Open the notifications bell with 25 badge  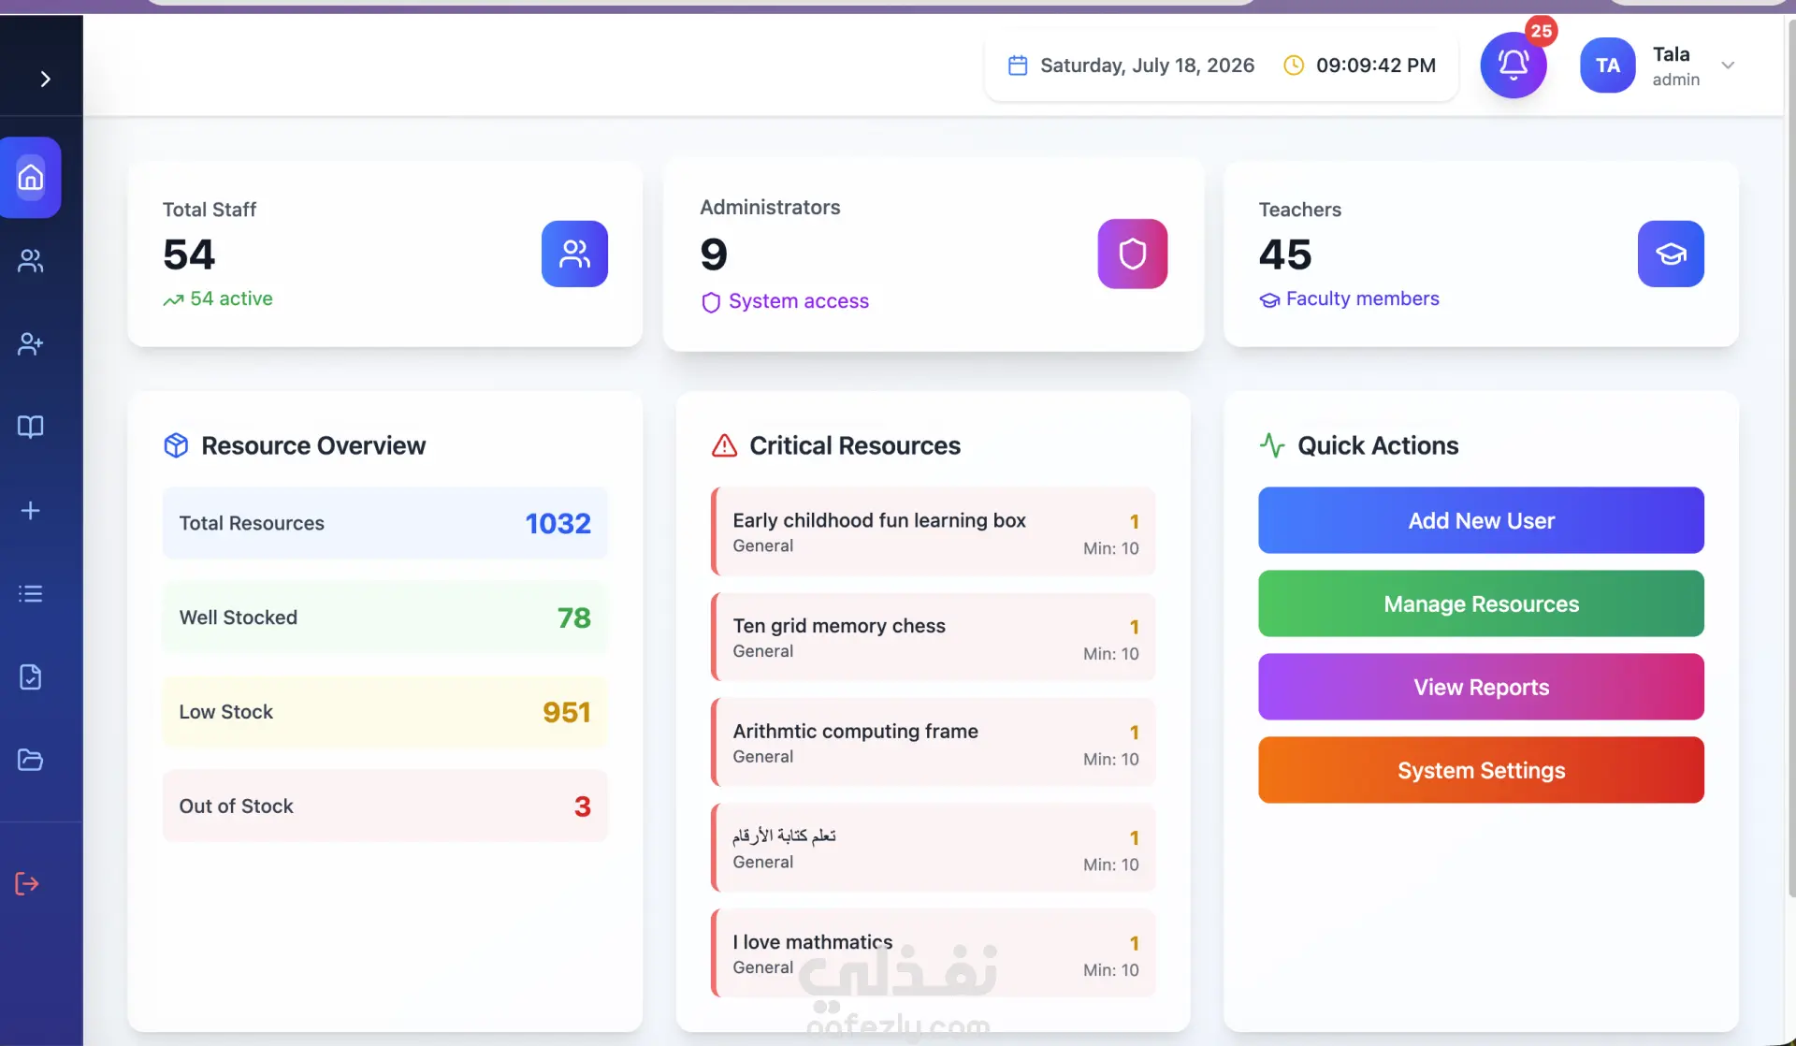click(1514, 65)
